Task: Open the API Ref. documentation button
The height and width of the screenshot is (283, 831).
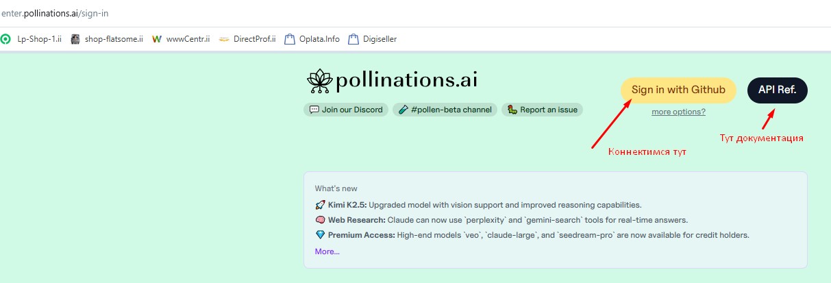Action: (x=777, y=90)
